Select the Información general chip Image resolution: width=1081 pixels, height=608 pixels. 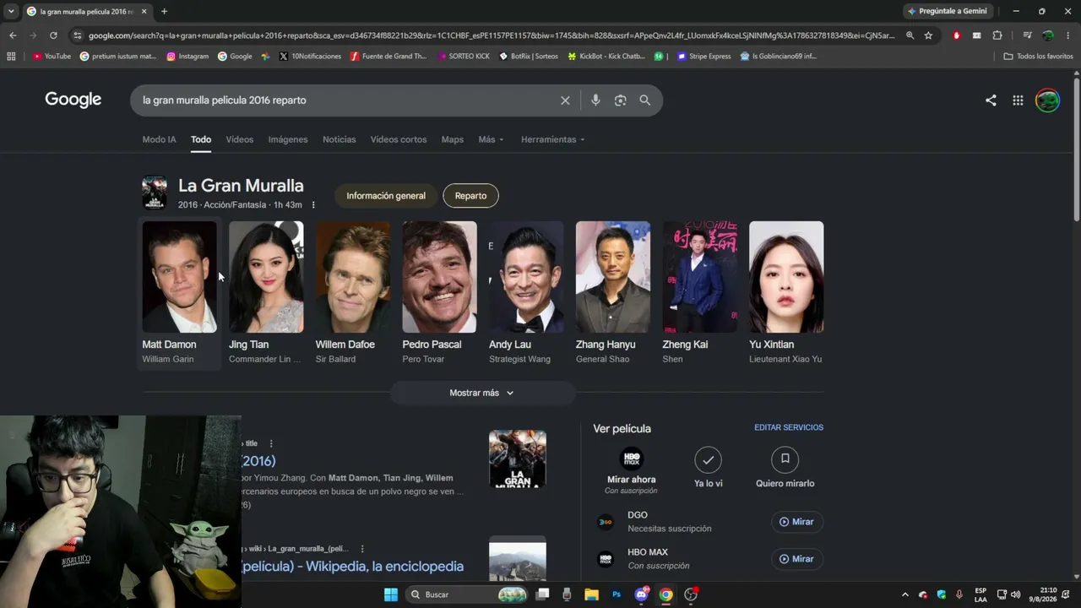(x=386, y=196)
